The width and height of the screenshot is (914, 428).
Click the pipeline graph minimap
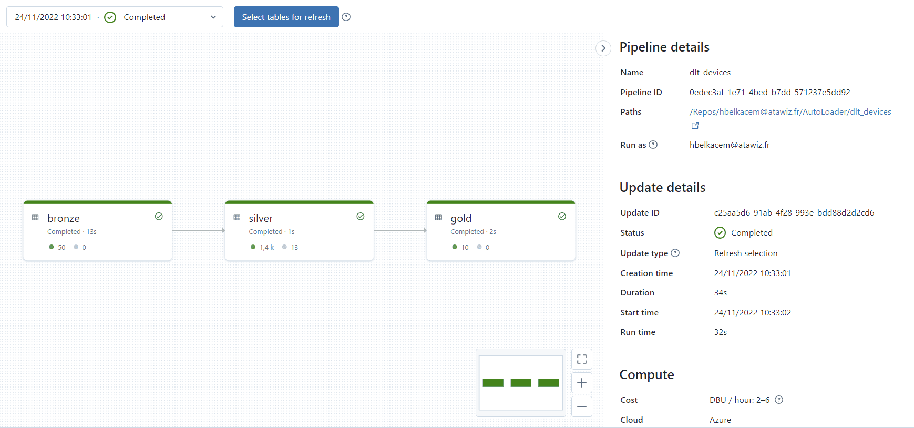point(520,383)
